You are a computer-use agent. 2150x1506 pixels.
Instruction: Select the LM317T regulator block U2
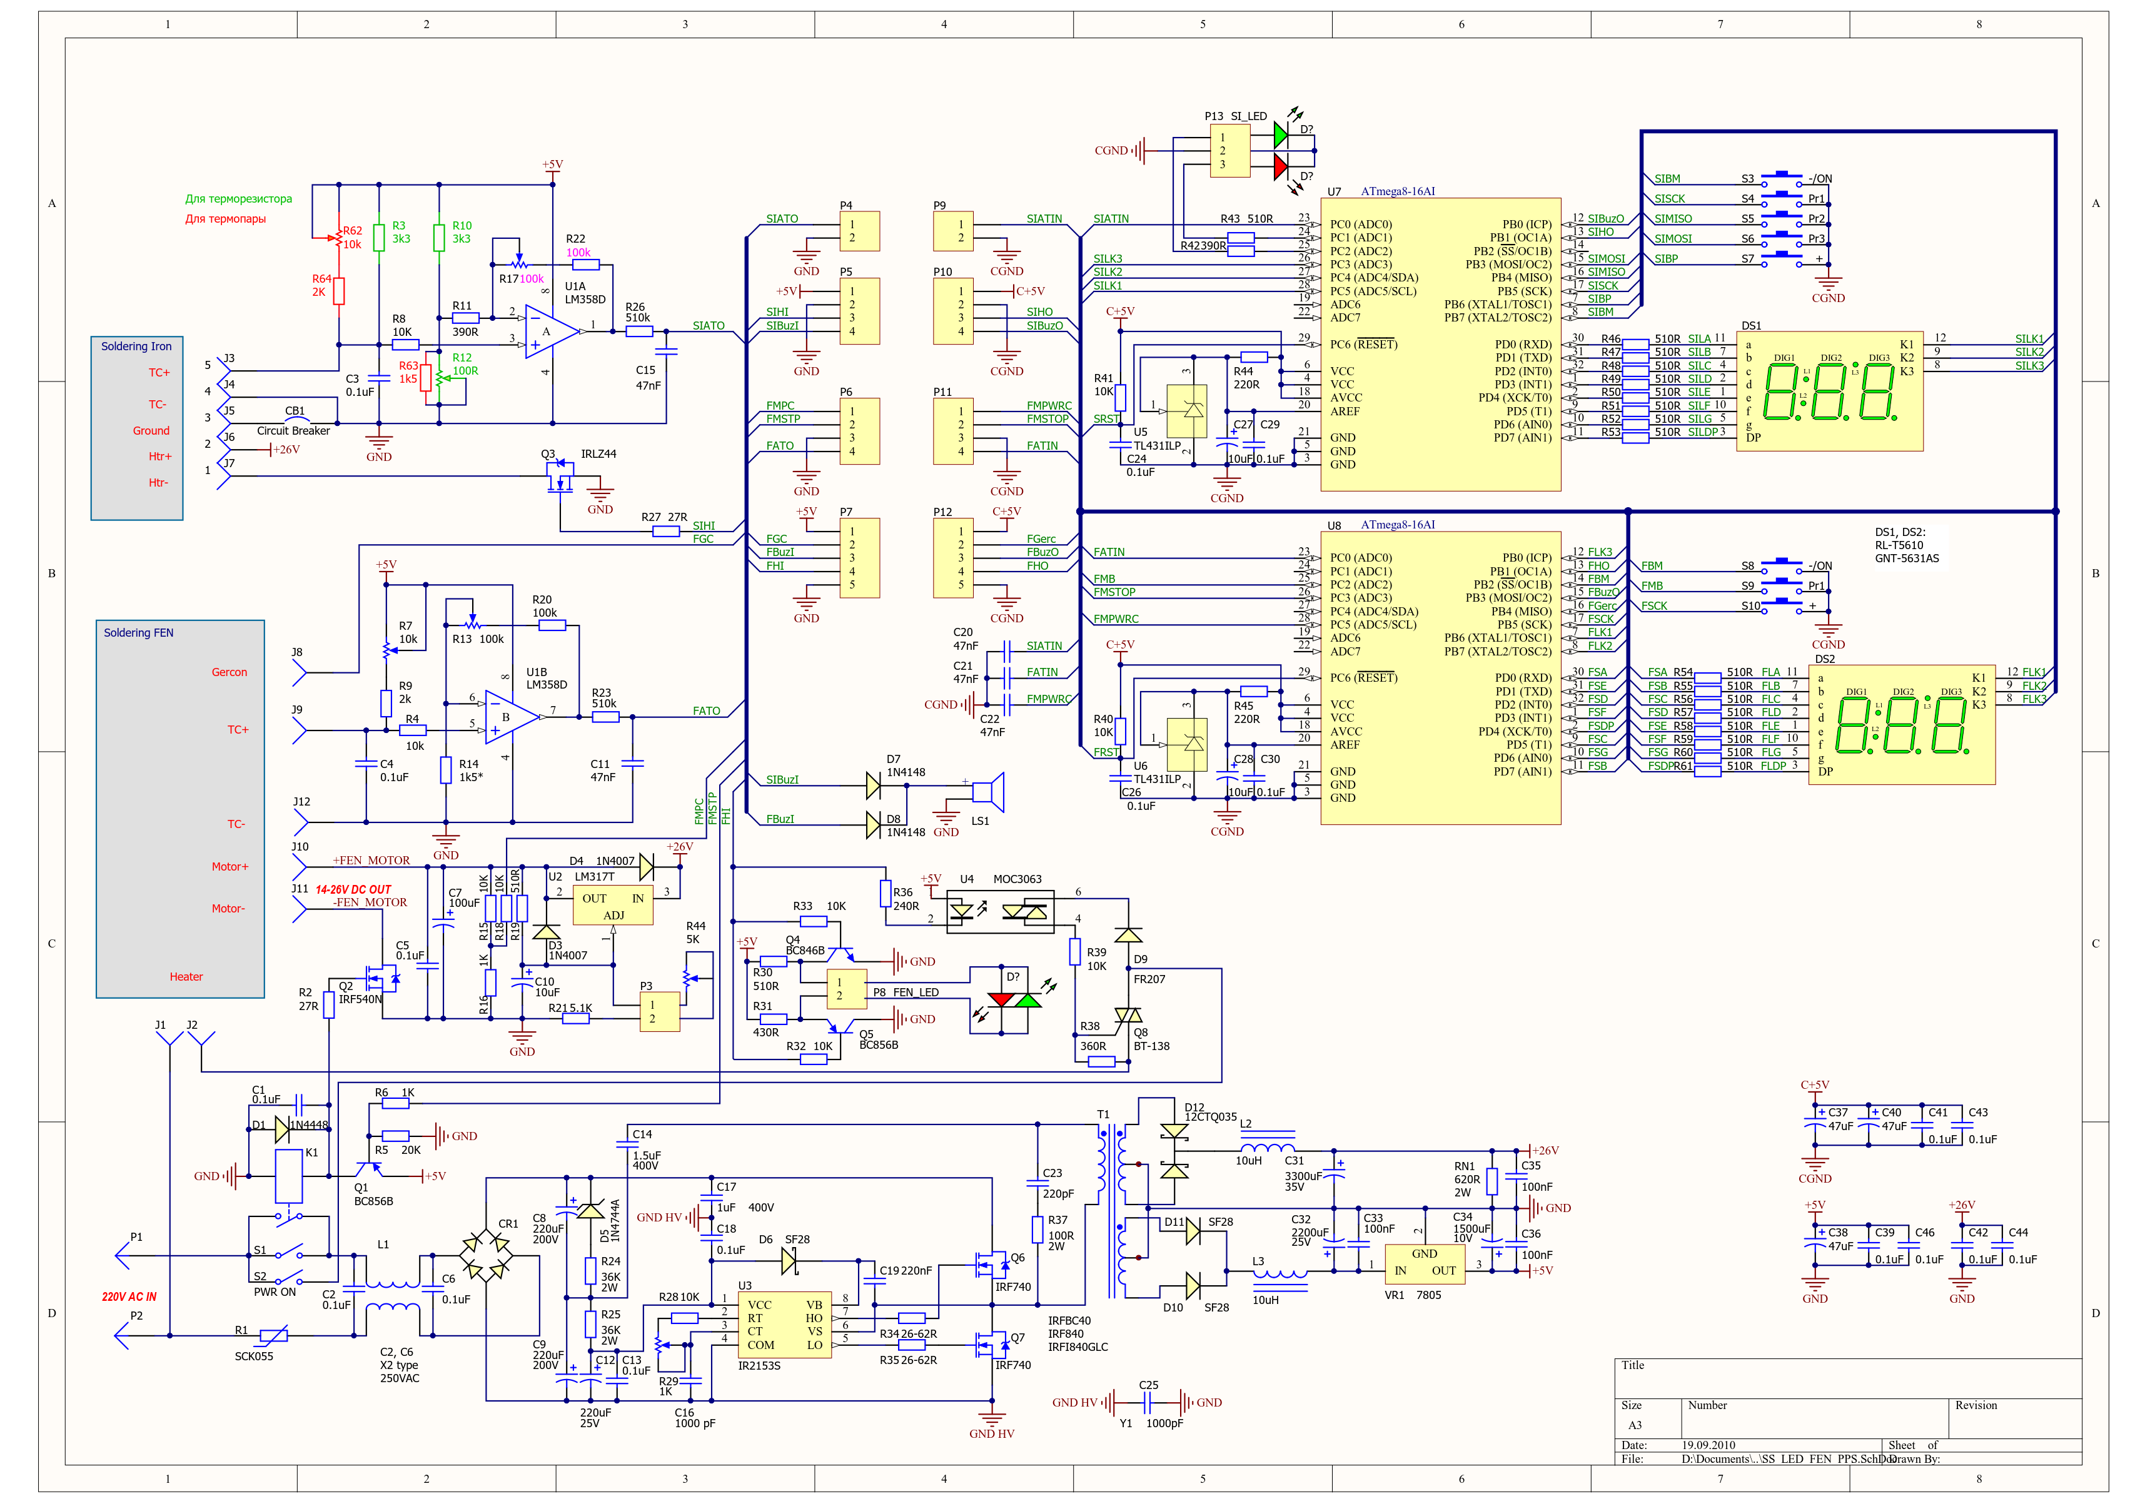612,905
